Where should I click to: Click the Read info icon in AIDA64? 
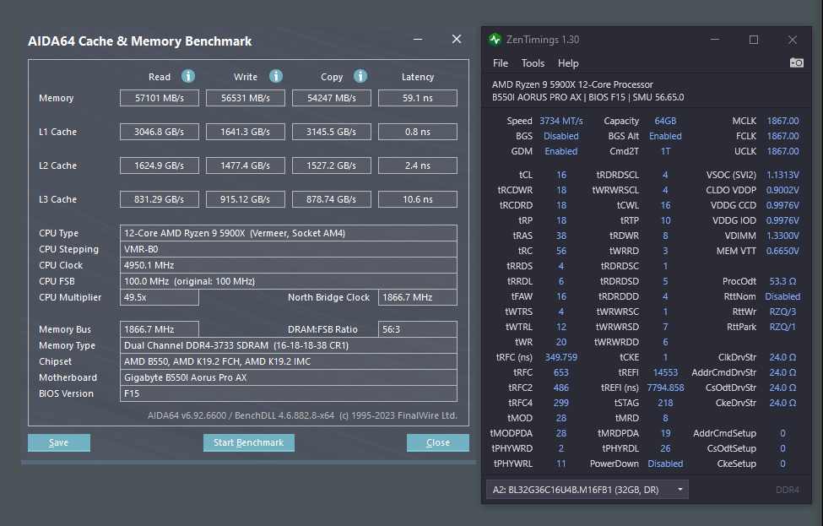pos(188,76)
